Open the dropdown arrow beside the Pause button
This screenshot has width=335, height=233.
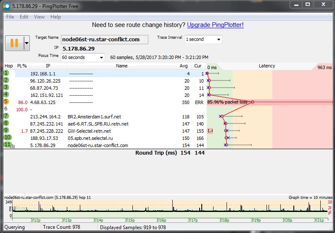(27, 43)
